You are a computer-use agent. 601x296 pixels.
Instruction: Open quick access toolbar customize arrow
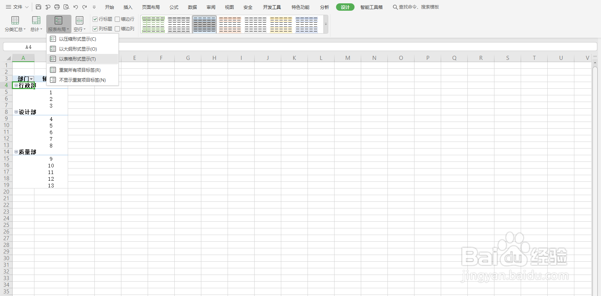click(94, 7)
